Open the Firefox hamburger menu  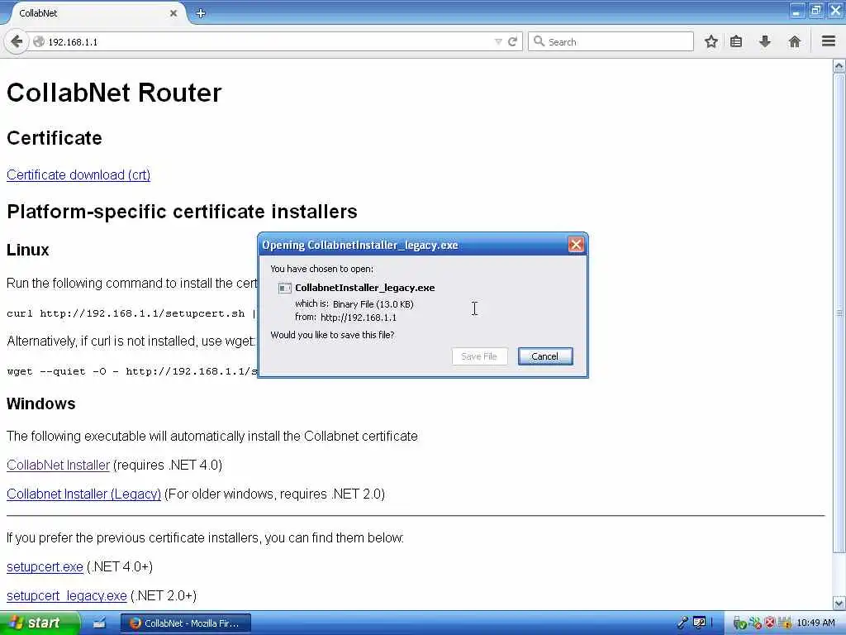coord(829,41)
